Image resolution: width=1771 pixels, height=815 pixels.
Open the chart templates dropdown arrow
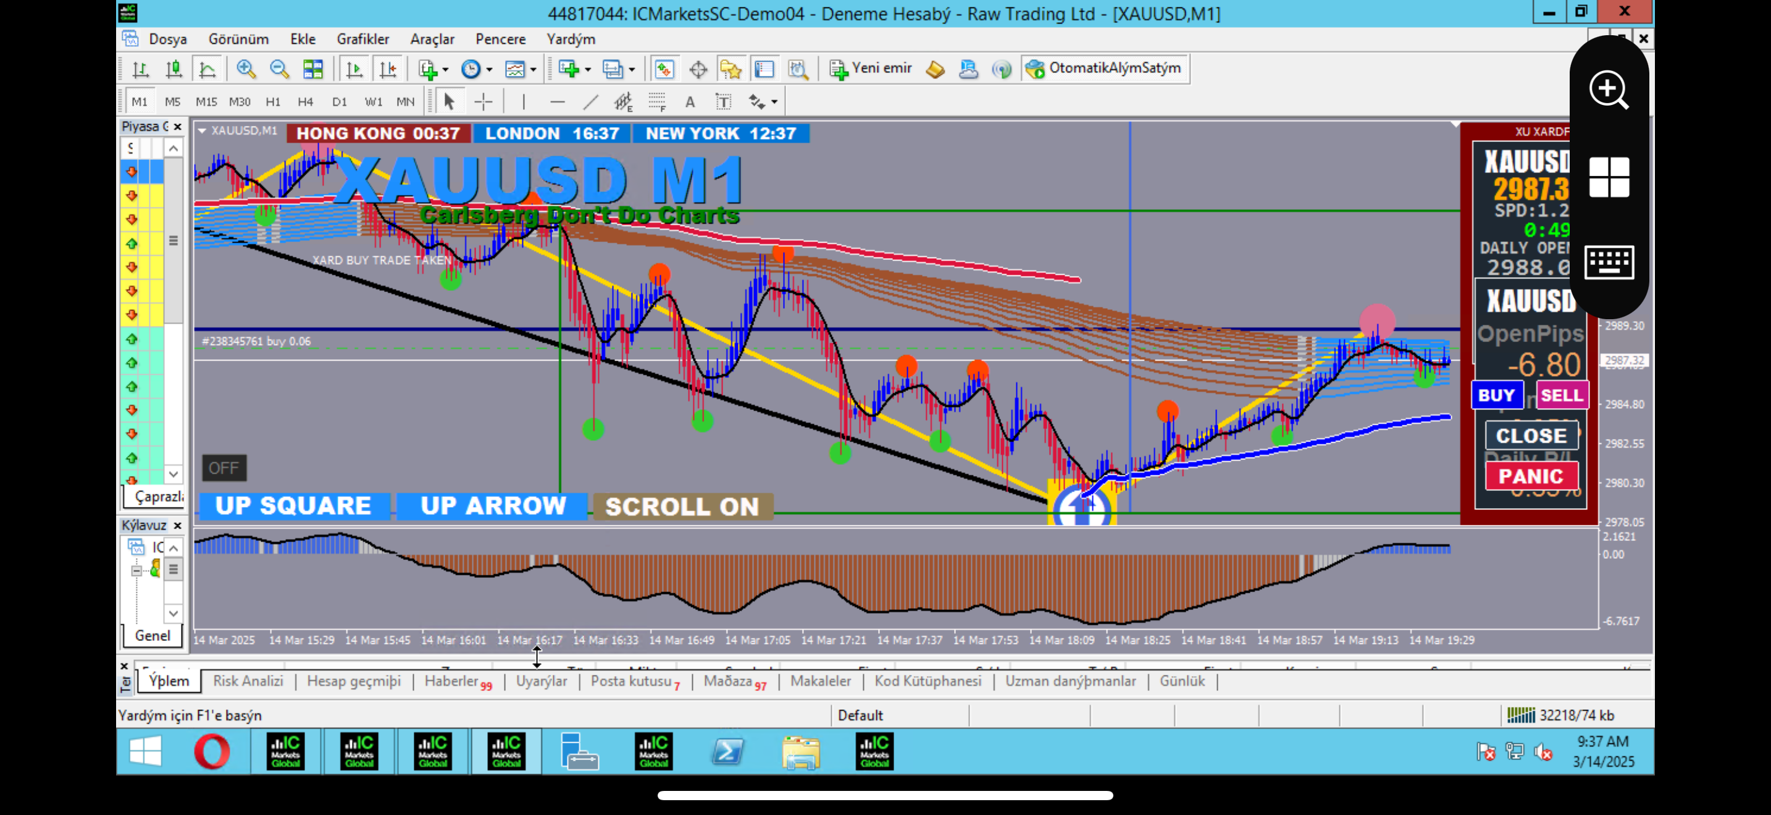coord(534,69)
